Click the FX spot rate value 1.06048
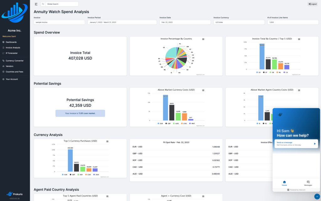 click(x=216, y=147)
